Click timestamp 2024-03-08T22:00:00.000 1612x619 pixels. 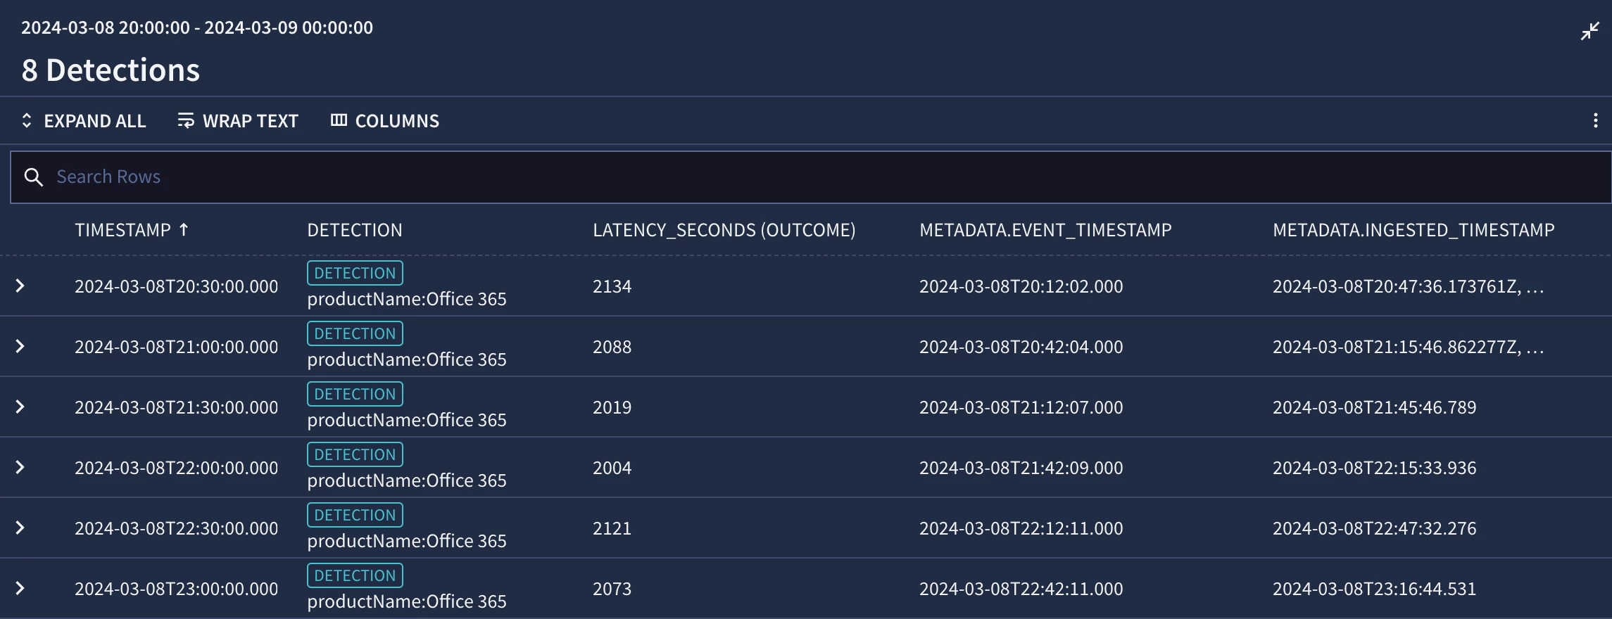coord(176,468)
